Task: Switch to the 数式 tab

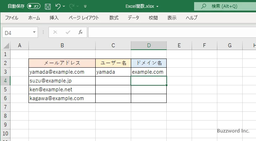Action: pos(114,18)
